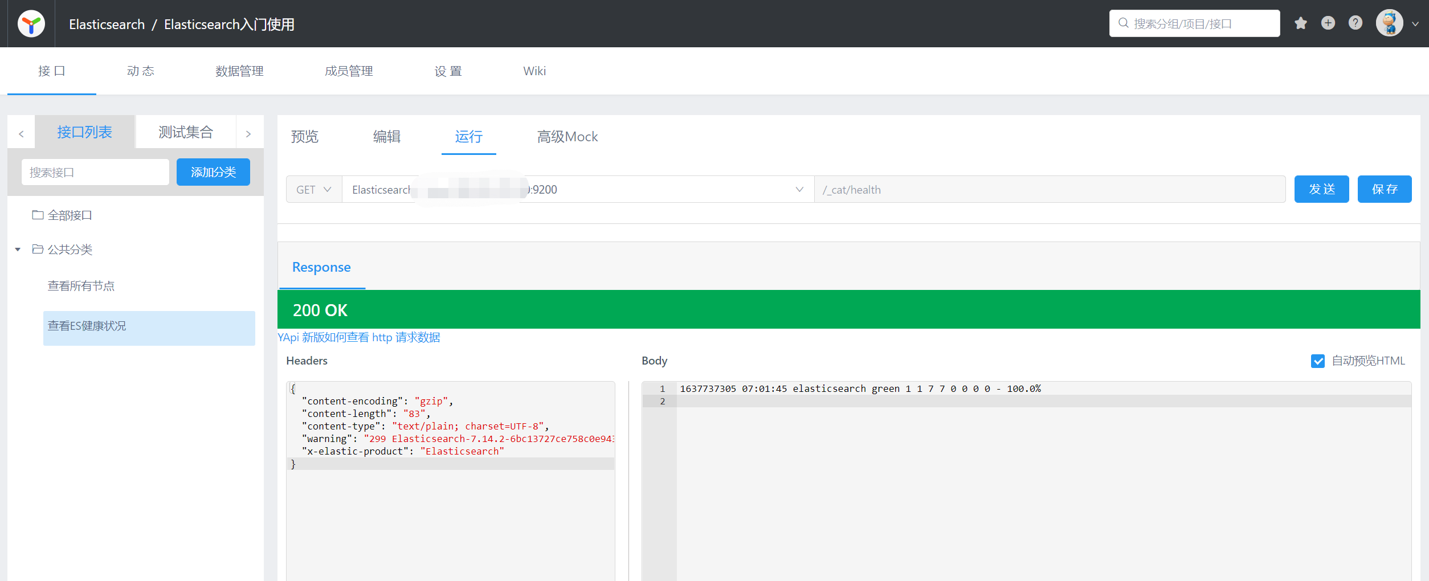Click the Elasticsearch入门使用 breadcrumb
The width and height of the screenshot is (1429, 581).
click(229, 24)
